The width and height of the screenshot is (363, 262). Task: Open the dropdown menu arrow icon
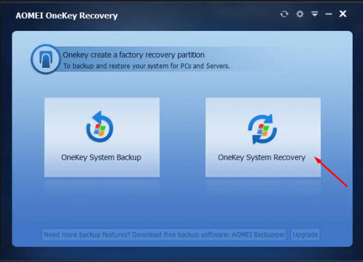pyautogui.click(x=315, y=14)
